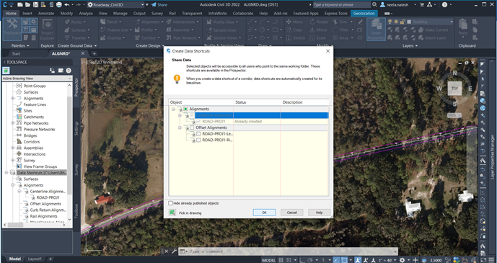
Task: Open the Analyze ribbon tab
Action: [86, 13]
